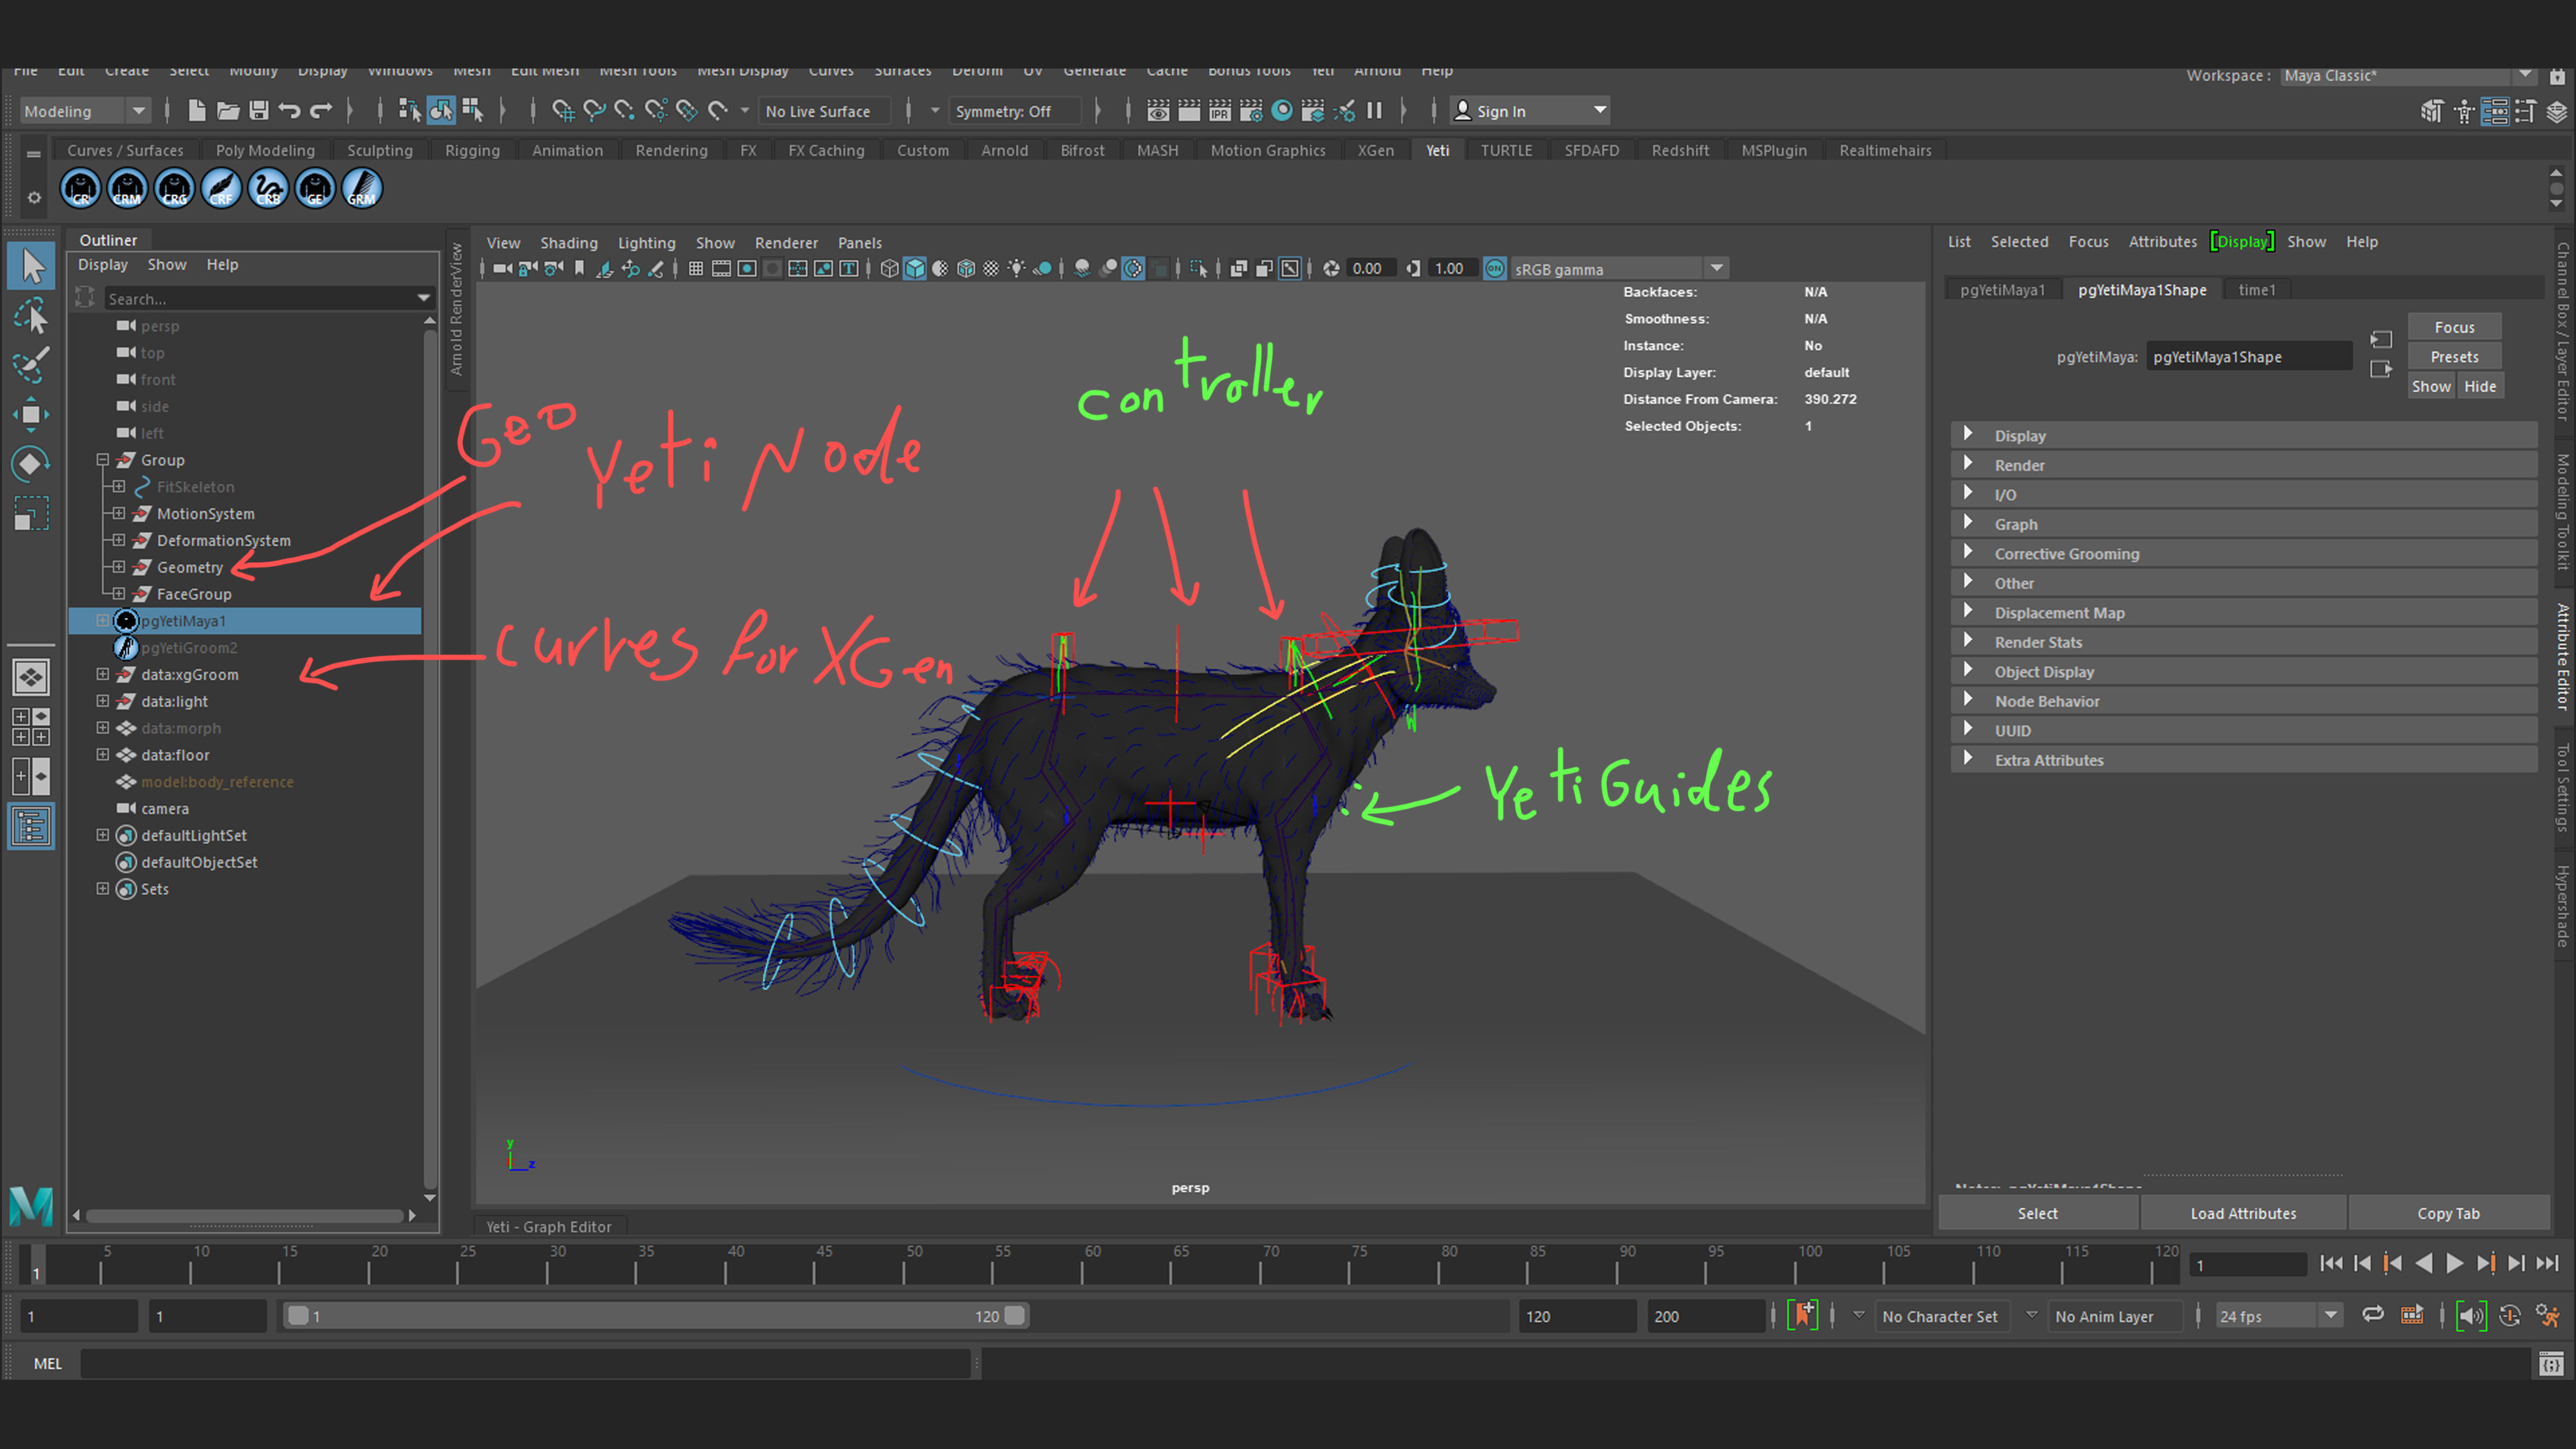2576x1449 pixels.
Task: Activate the Lasso select tool
Action: [31, 317]
